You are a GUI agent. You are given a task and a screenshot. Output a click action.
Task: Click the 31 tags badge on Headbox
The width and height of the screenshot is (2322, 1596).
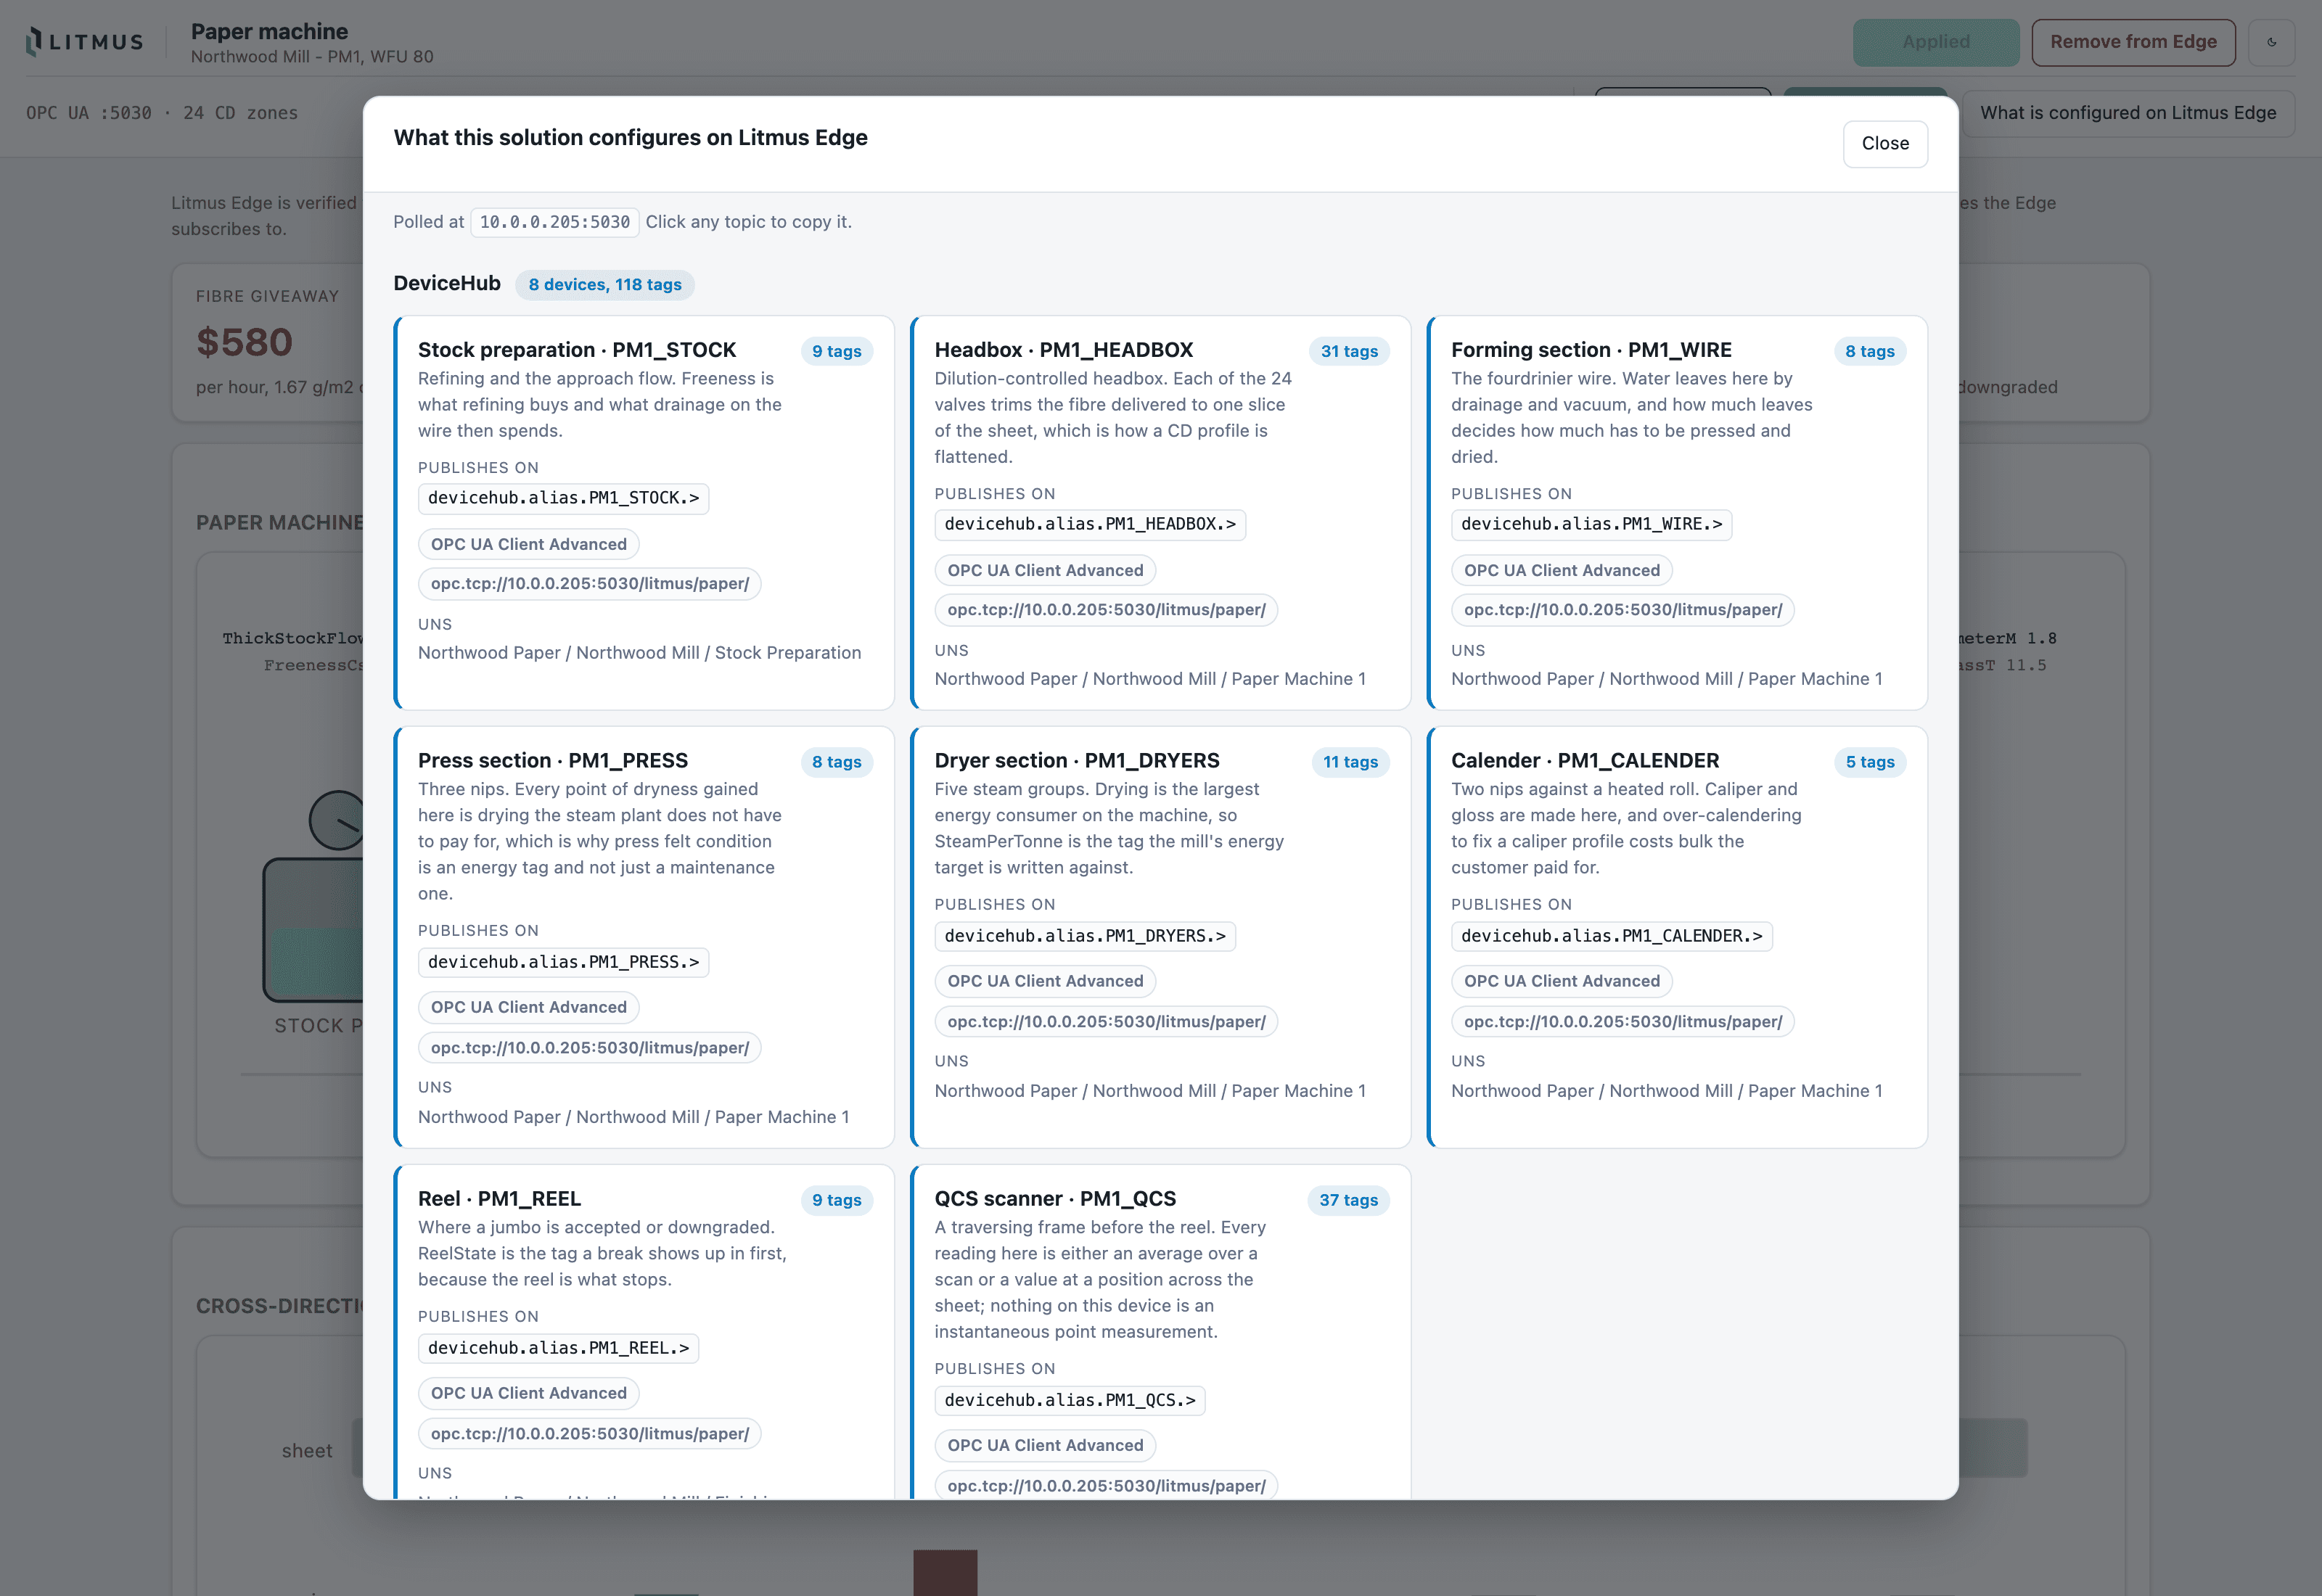(1349, 351)
